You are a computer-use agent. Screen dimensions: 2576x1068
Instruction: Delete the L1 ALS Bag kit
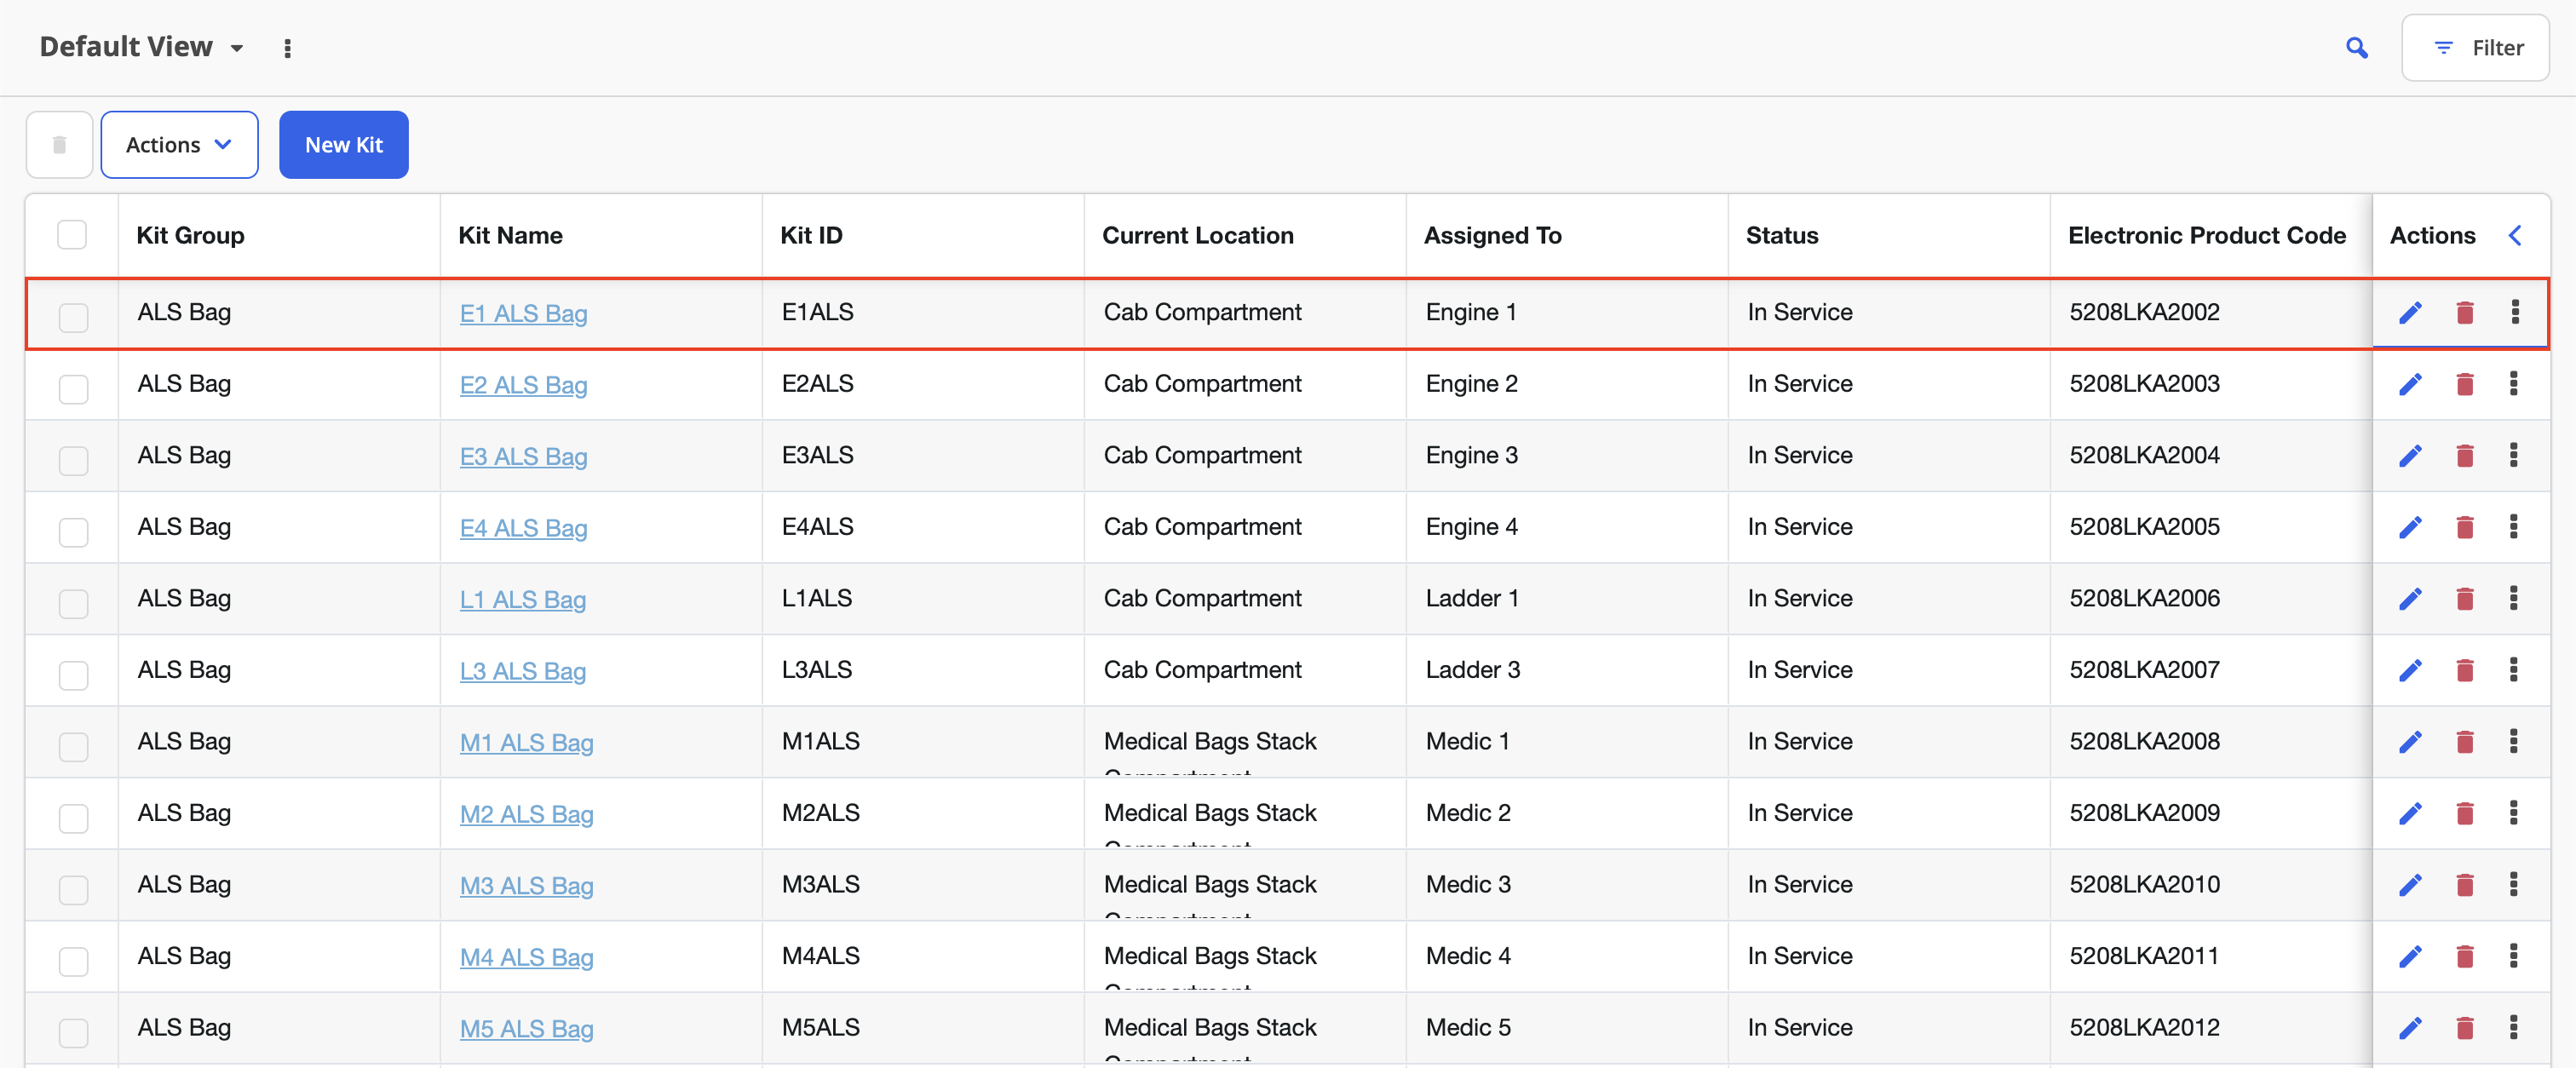[x=2464, y=599]
